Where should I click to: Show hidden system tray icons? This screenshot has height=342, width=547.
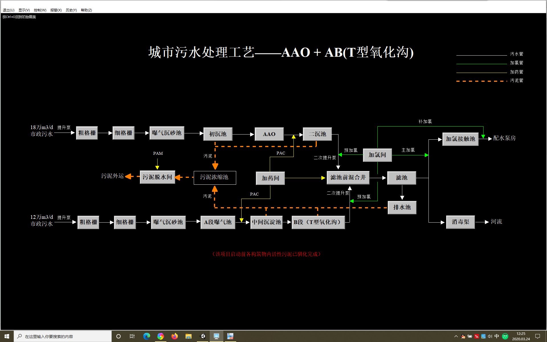(x=456, y=336)
